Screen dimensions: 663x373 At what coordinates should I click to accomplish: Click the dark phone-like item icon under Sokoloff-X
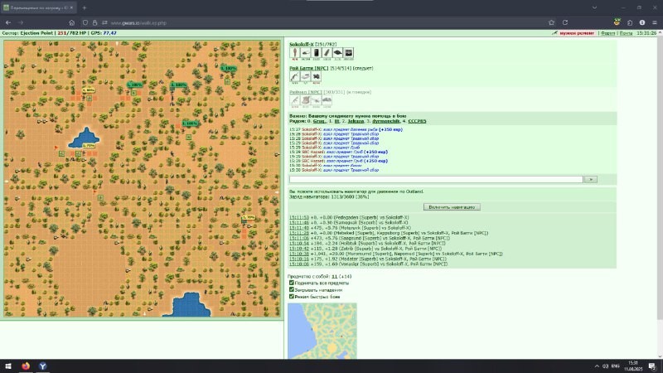coord(317,53)
